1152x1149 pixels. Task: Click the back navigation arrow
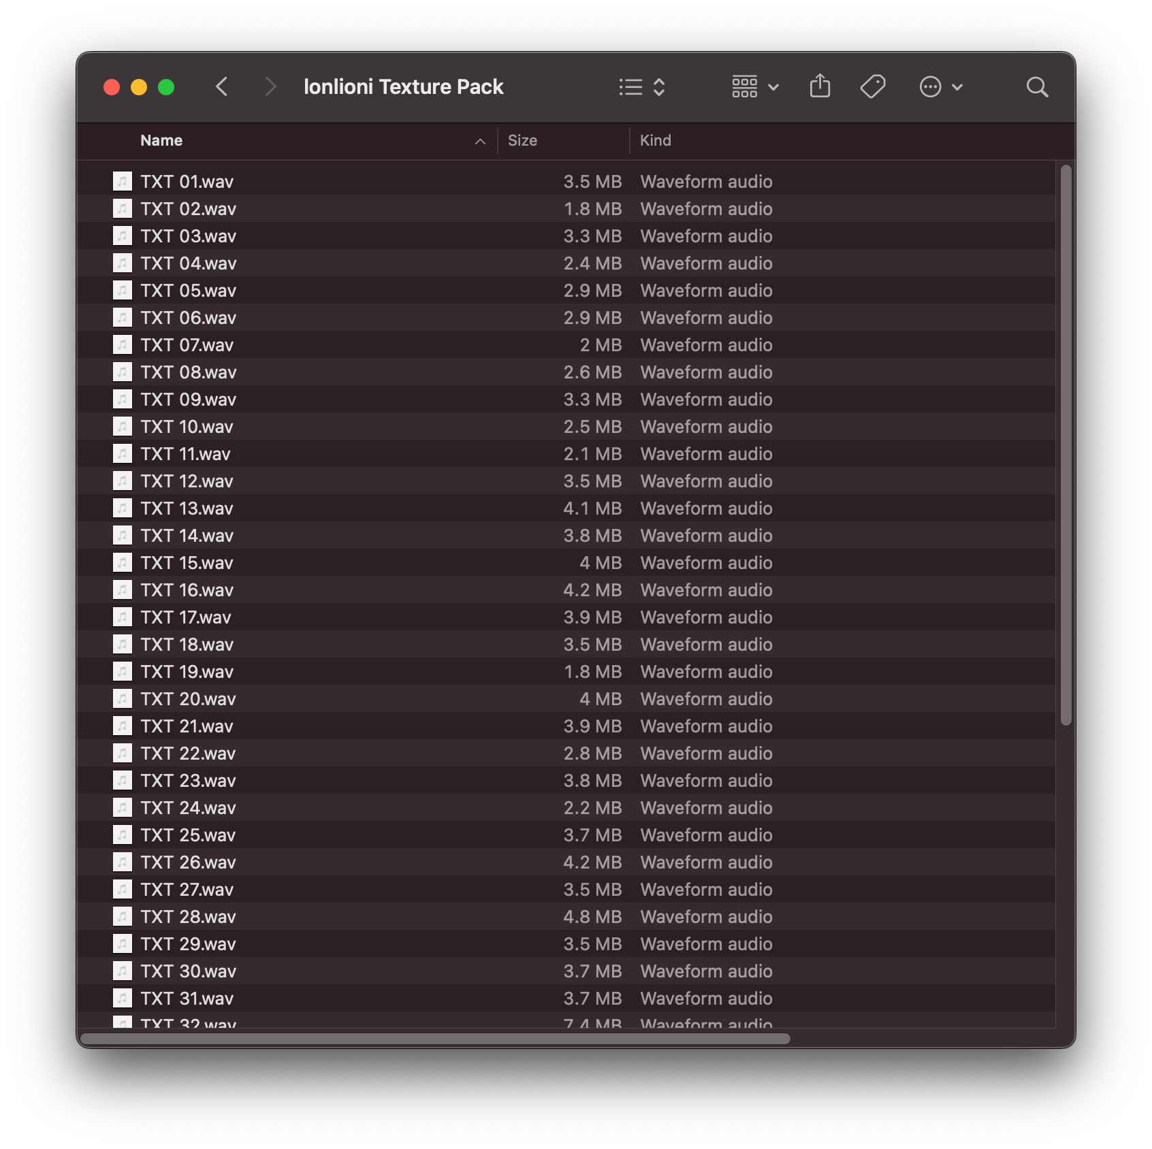(221, 87)
